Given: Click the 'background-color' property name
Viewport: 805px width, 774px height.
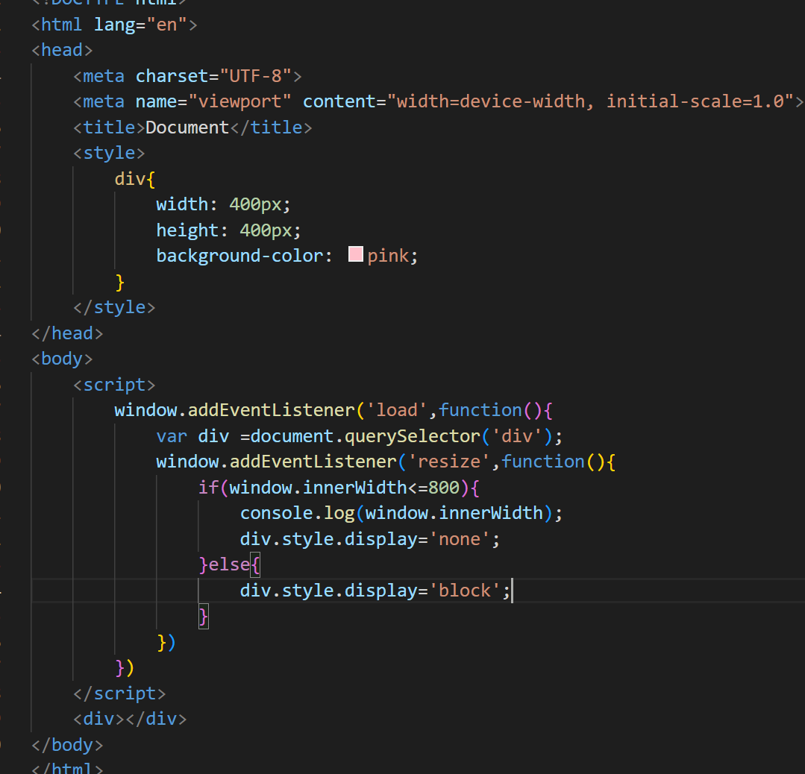Looking at the screenshot, I should tap(239, 256).
